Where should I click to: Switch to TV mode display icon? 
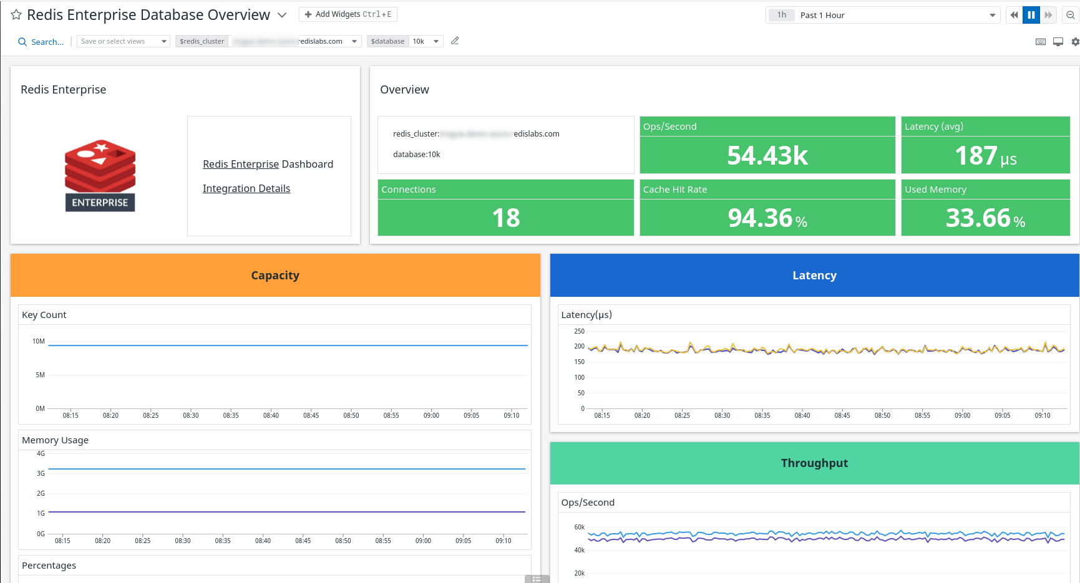[x=1058, y=42]
